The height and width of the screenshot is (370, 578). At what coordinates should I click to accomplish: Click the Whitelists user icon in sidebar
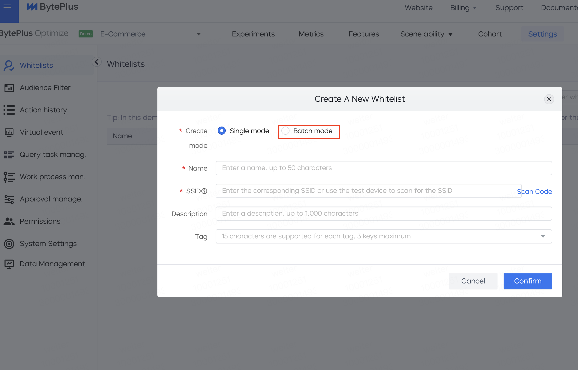(9, 66)
